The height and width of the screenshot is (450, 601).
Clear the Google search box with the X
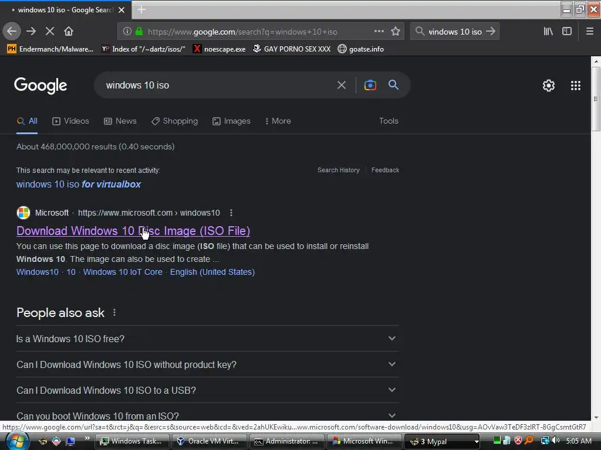342,85
